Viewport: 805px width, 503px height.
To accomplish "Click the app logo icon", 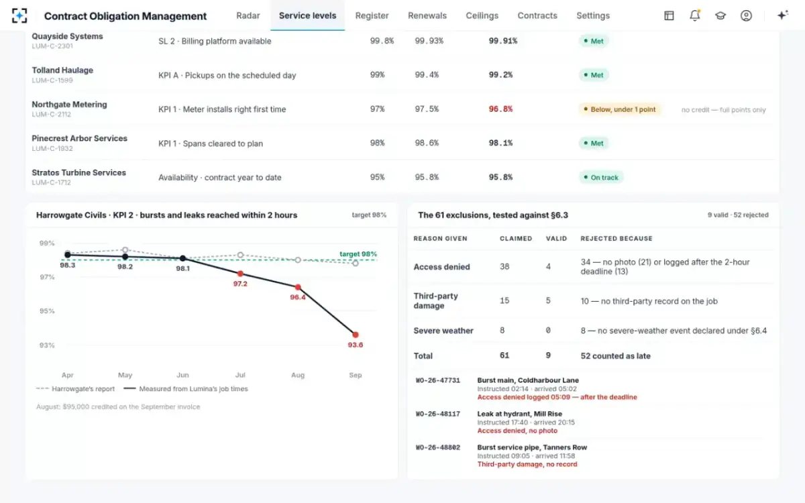I will pyautogui.click(x=19, y=15).
